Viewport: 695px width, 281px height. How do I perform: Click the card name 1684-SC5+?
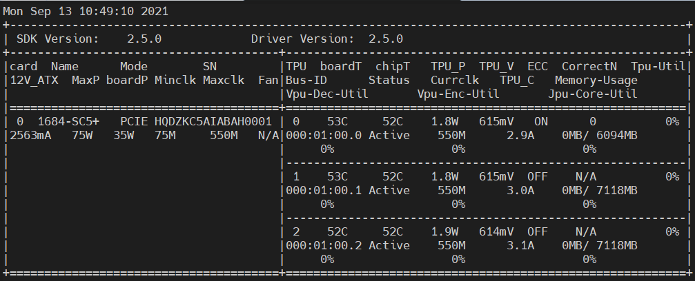click(68, 121)
